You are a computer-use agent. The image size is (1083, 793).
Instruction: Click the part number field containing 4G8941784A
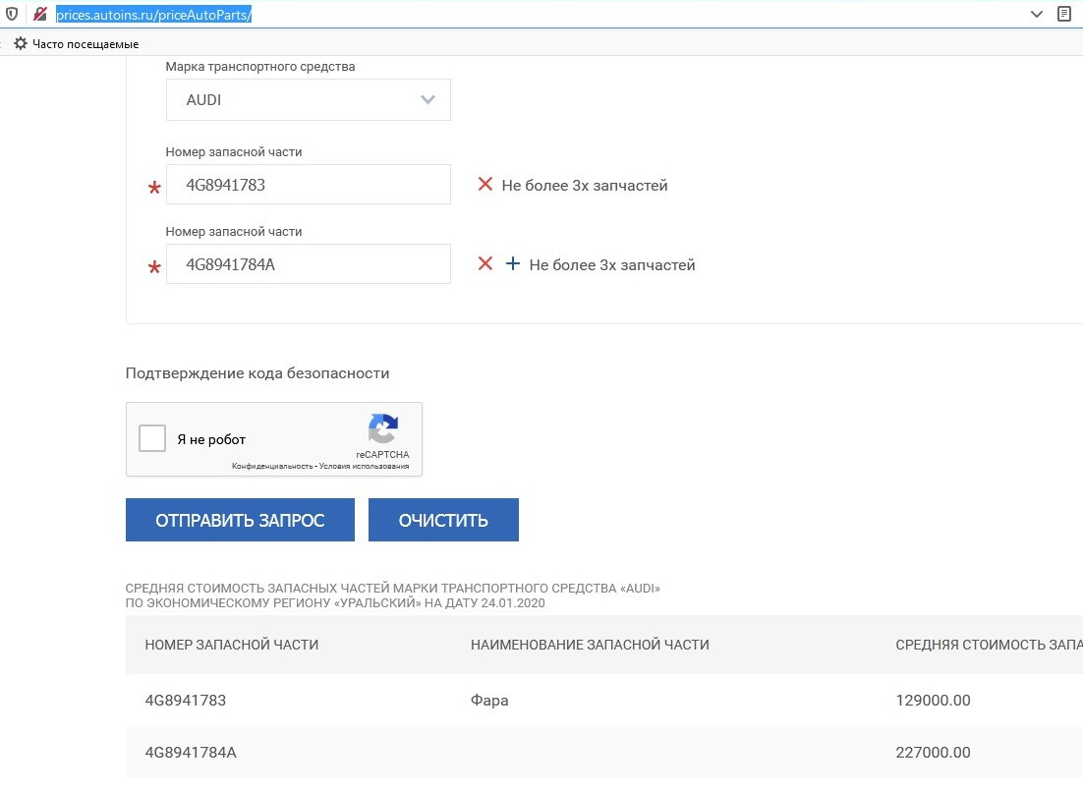click(308, 264)
